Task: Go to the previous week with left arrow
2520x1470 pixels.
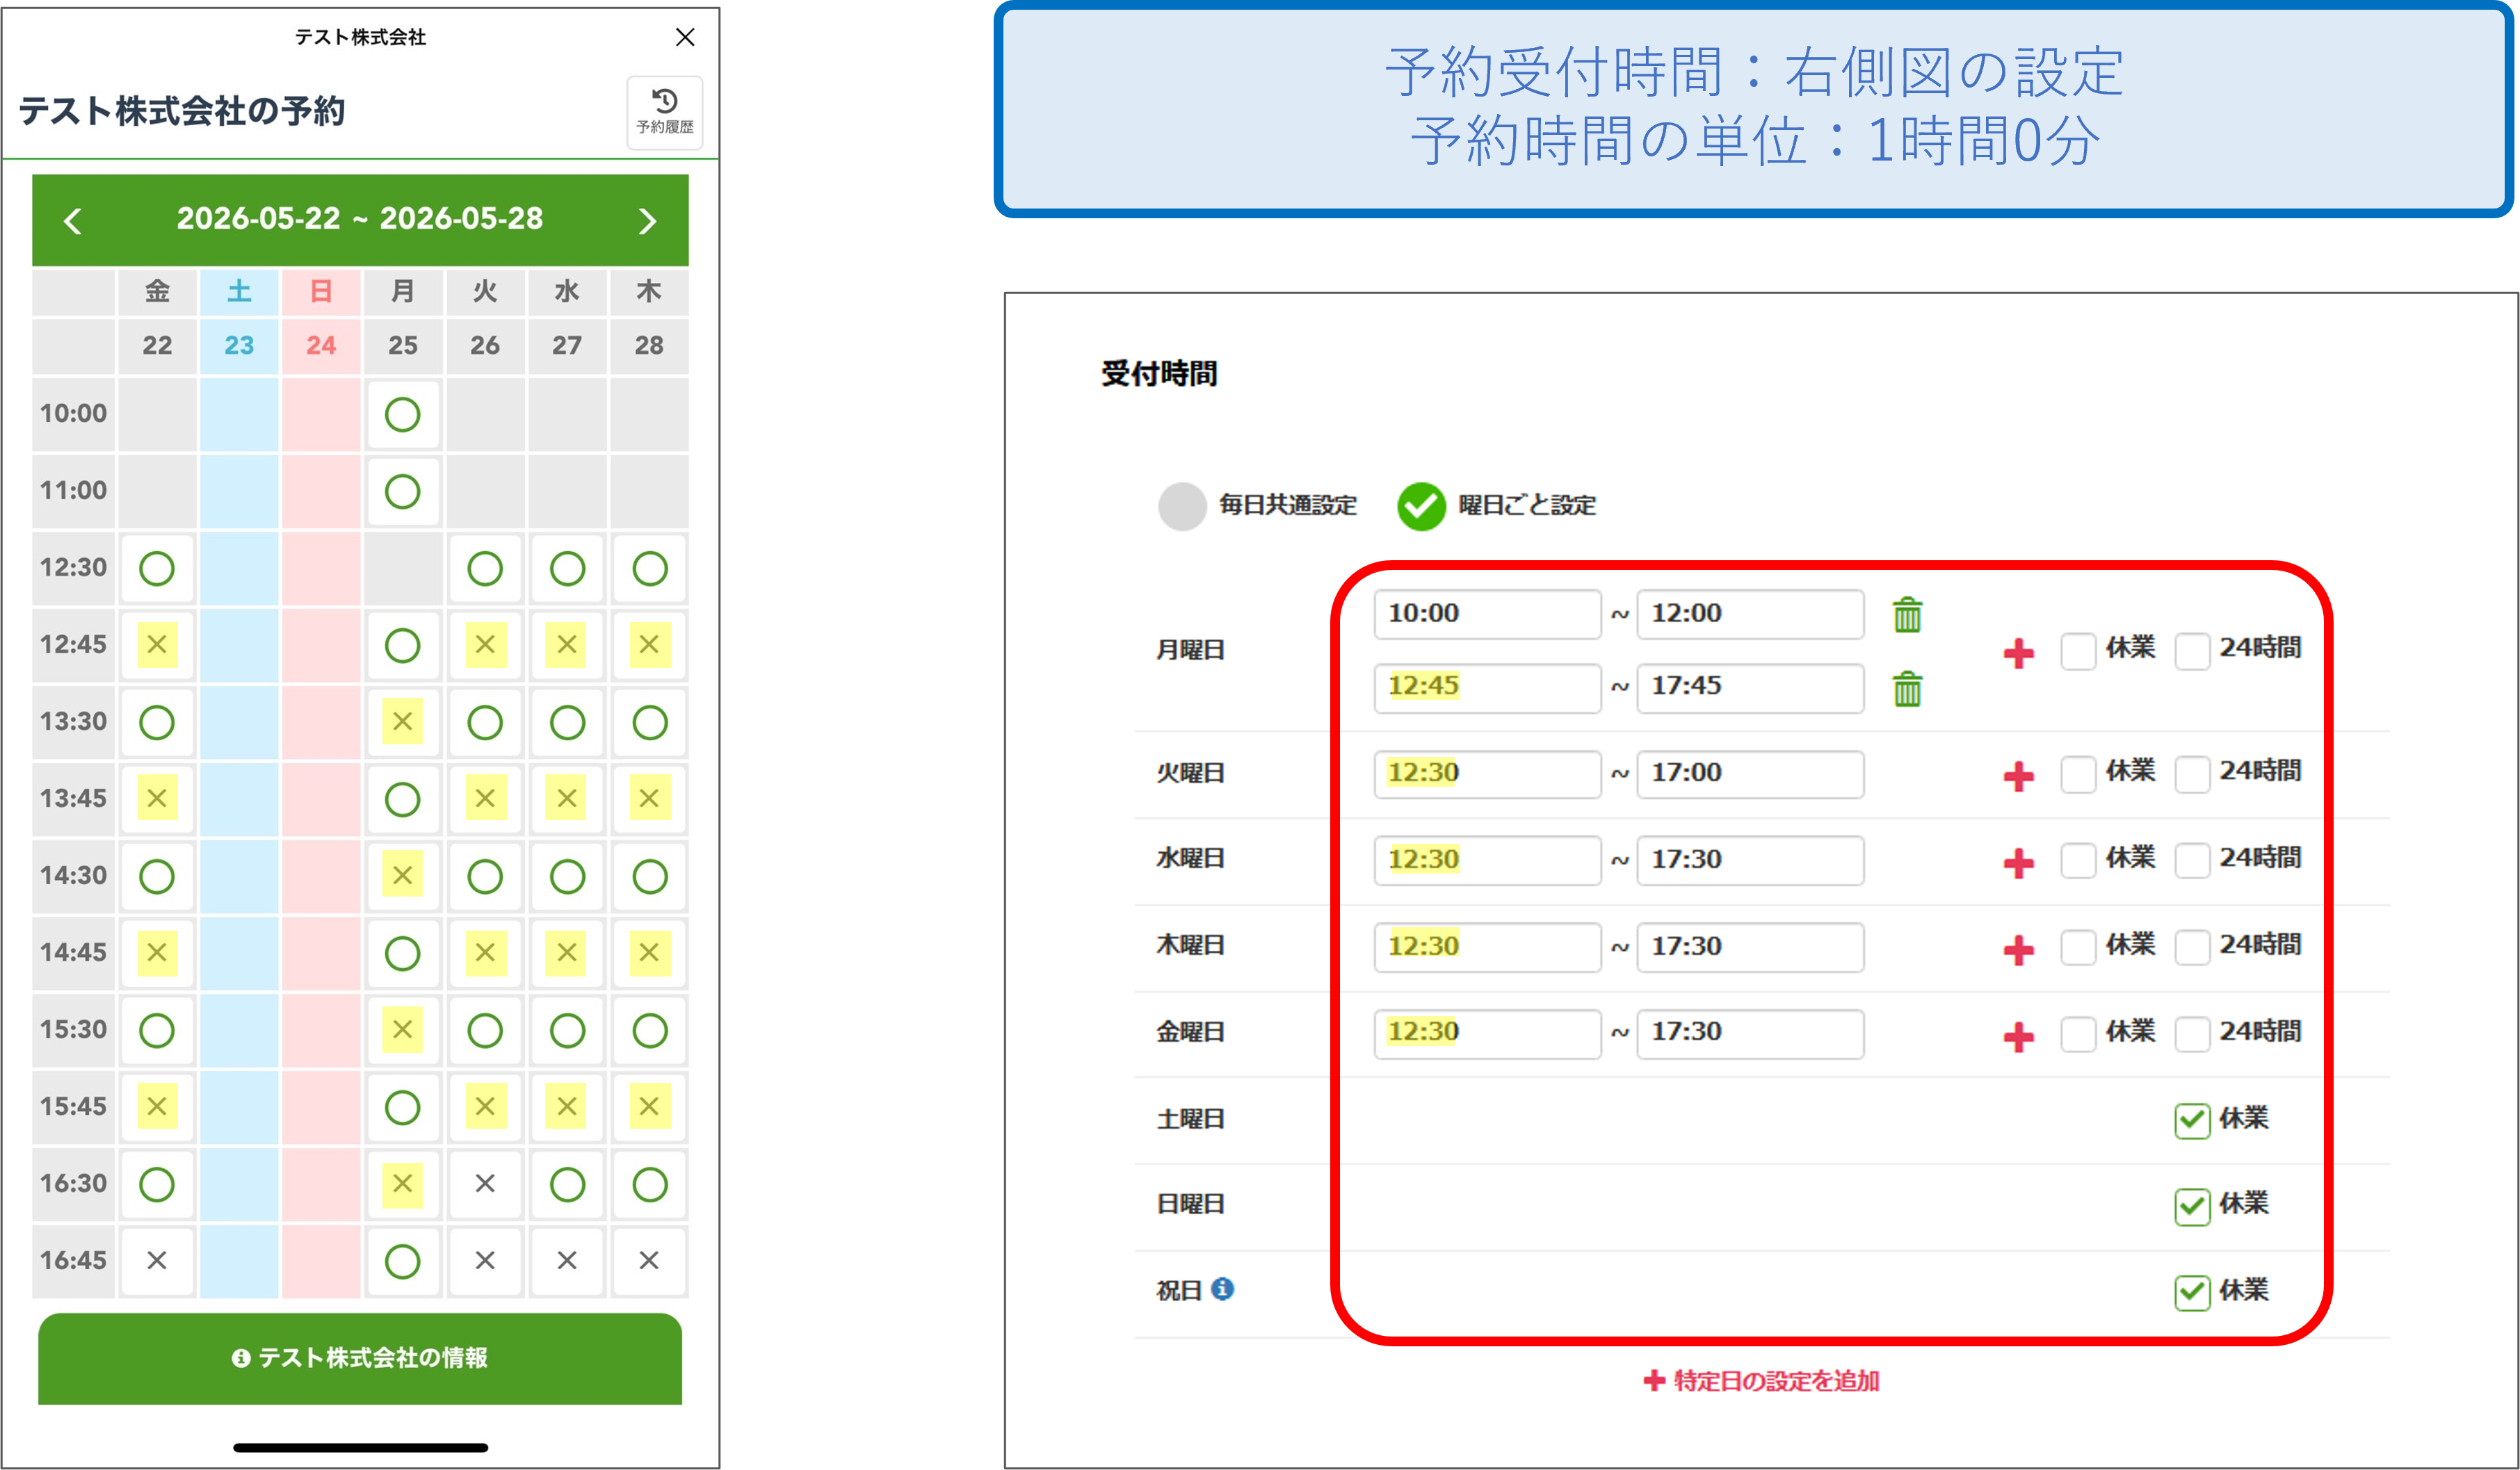Action: pos(72,220)
